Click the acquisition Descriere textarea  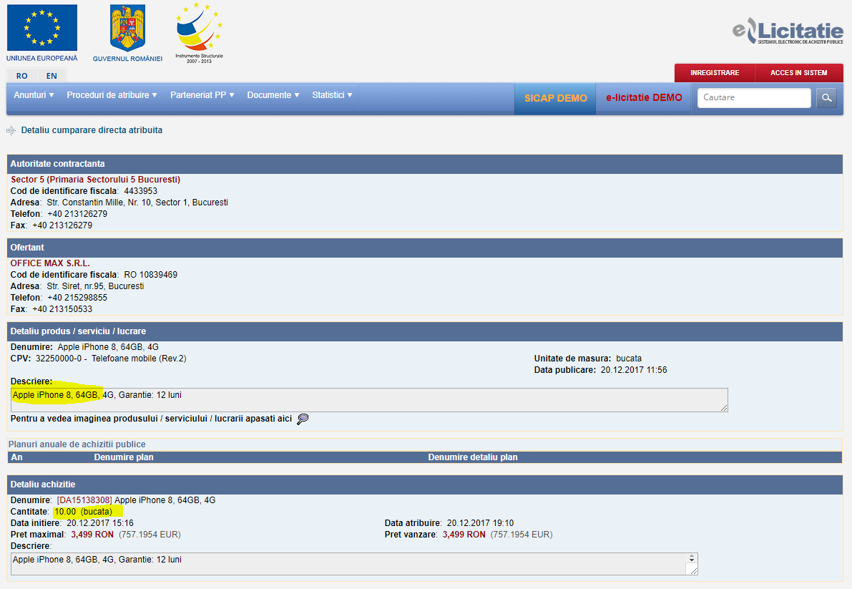(354, 564)
